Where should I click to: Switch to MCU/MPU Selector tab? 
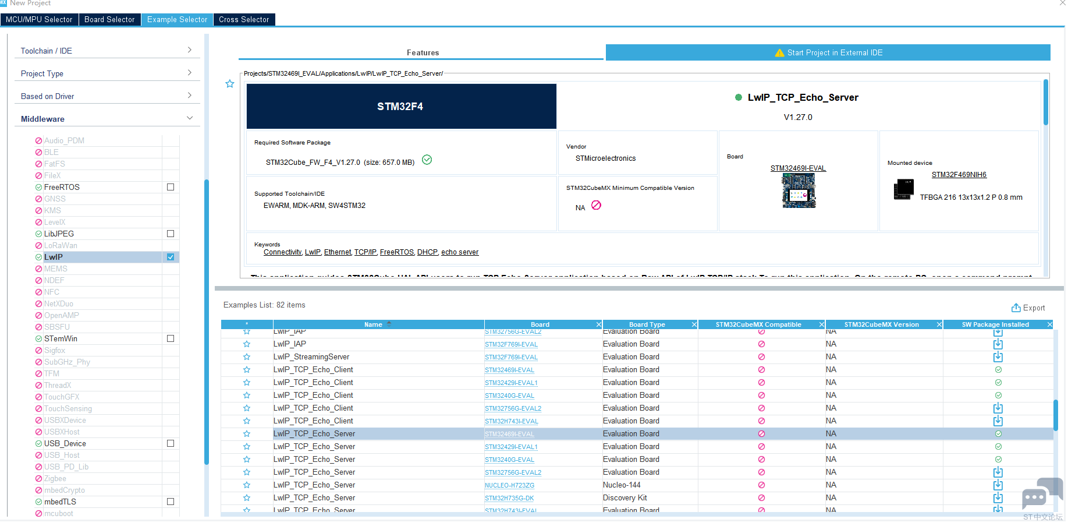tap(39, 19)
